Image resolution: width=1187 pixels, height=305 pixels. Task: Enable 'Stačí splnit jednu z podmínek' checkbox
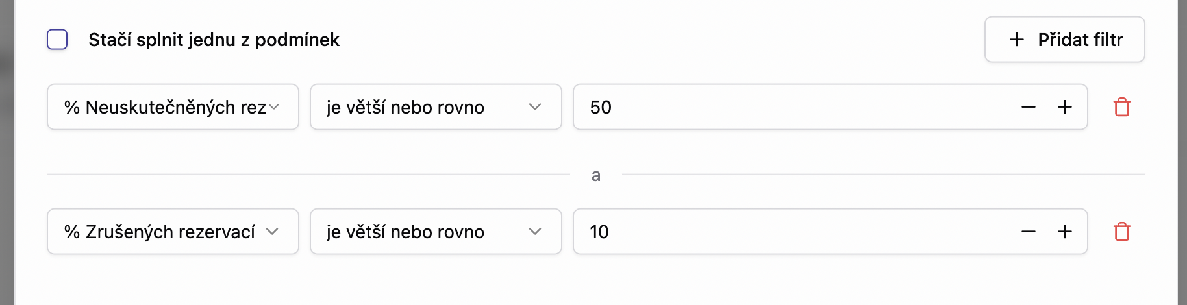click(x=57, y=40)
